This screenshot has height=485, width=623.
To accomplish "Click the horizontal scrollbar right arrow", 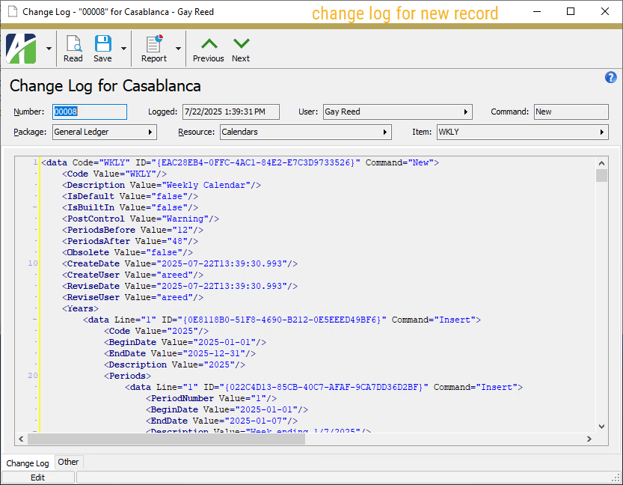I will (589, 439).
